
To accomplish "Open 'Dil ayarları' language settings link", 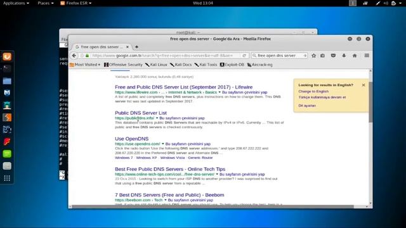I will pyautogui.click(x=307, y=106).
